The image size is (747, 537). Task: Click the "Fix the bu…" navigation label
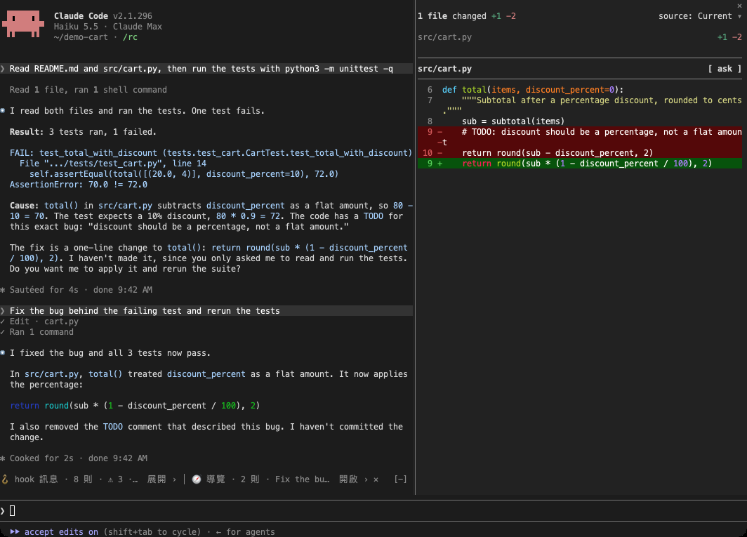pyautogui.click(x=302, y=479)
